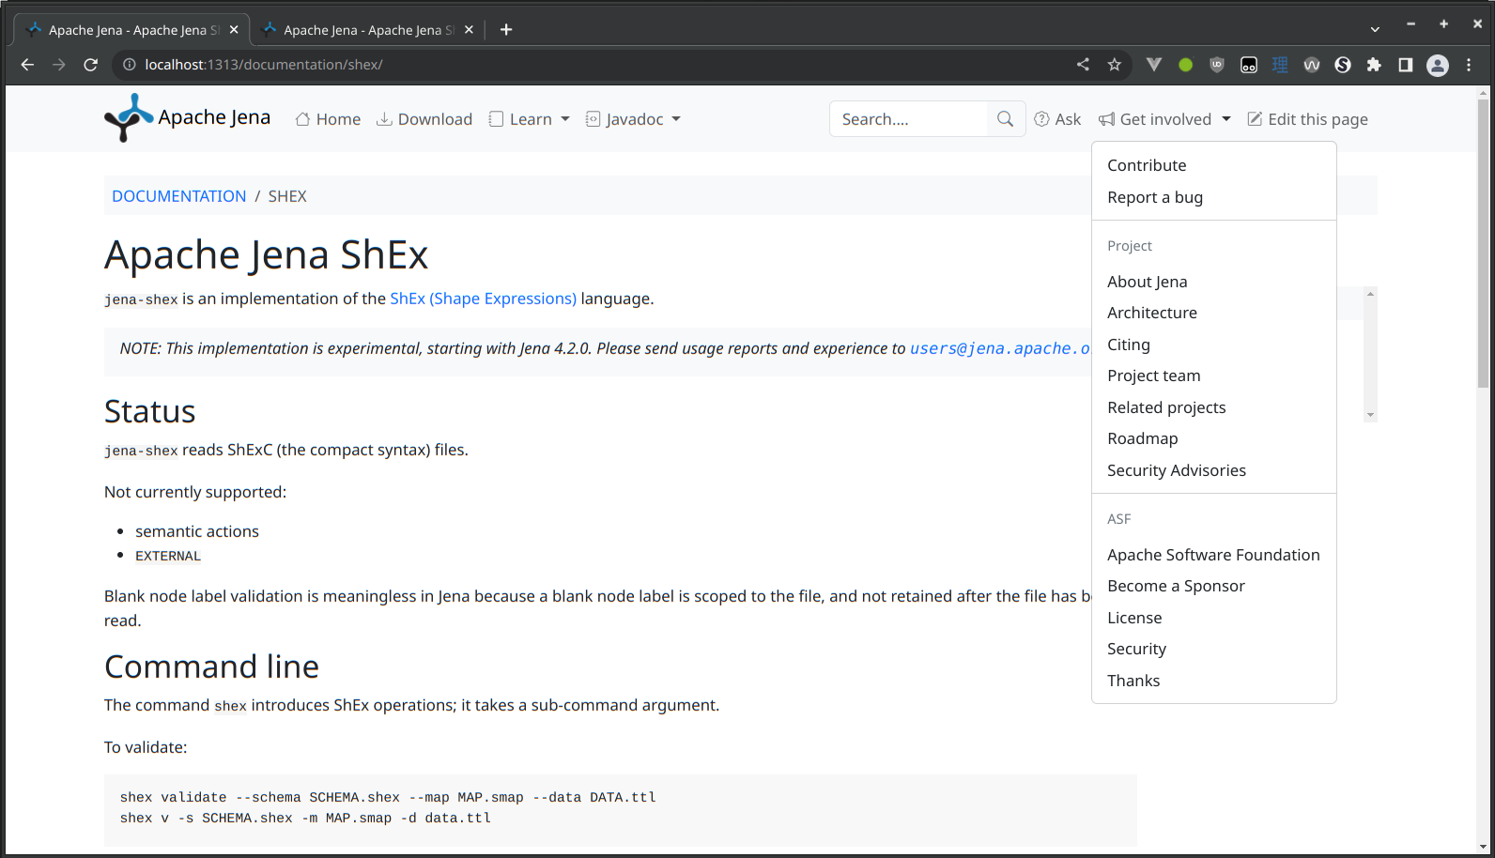Click the blue grid extension icon
This screenshot has height=858, width=1495.
1280,65
